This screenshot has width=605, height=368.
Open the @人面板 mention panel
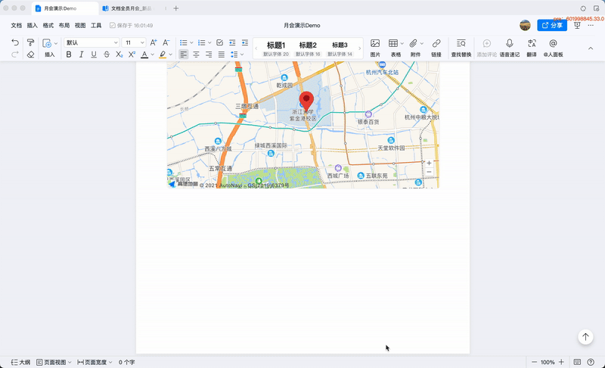553,48
